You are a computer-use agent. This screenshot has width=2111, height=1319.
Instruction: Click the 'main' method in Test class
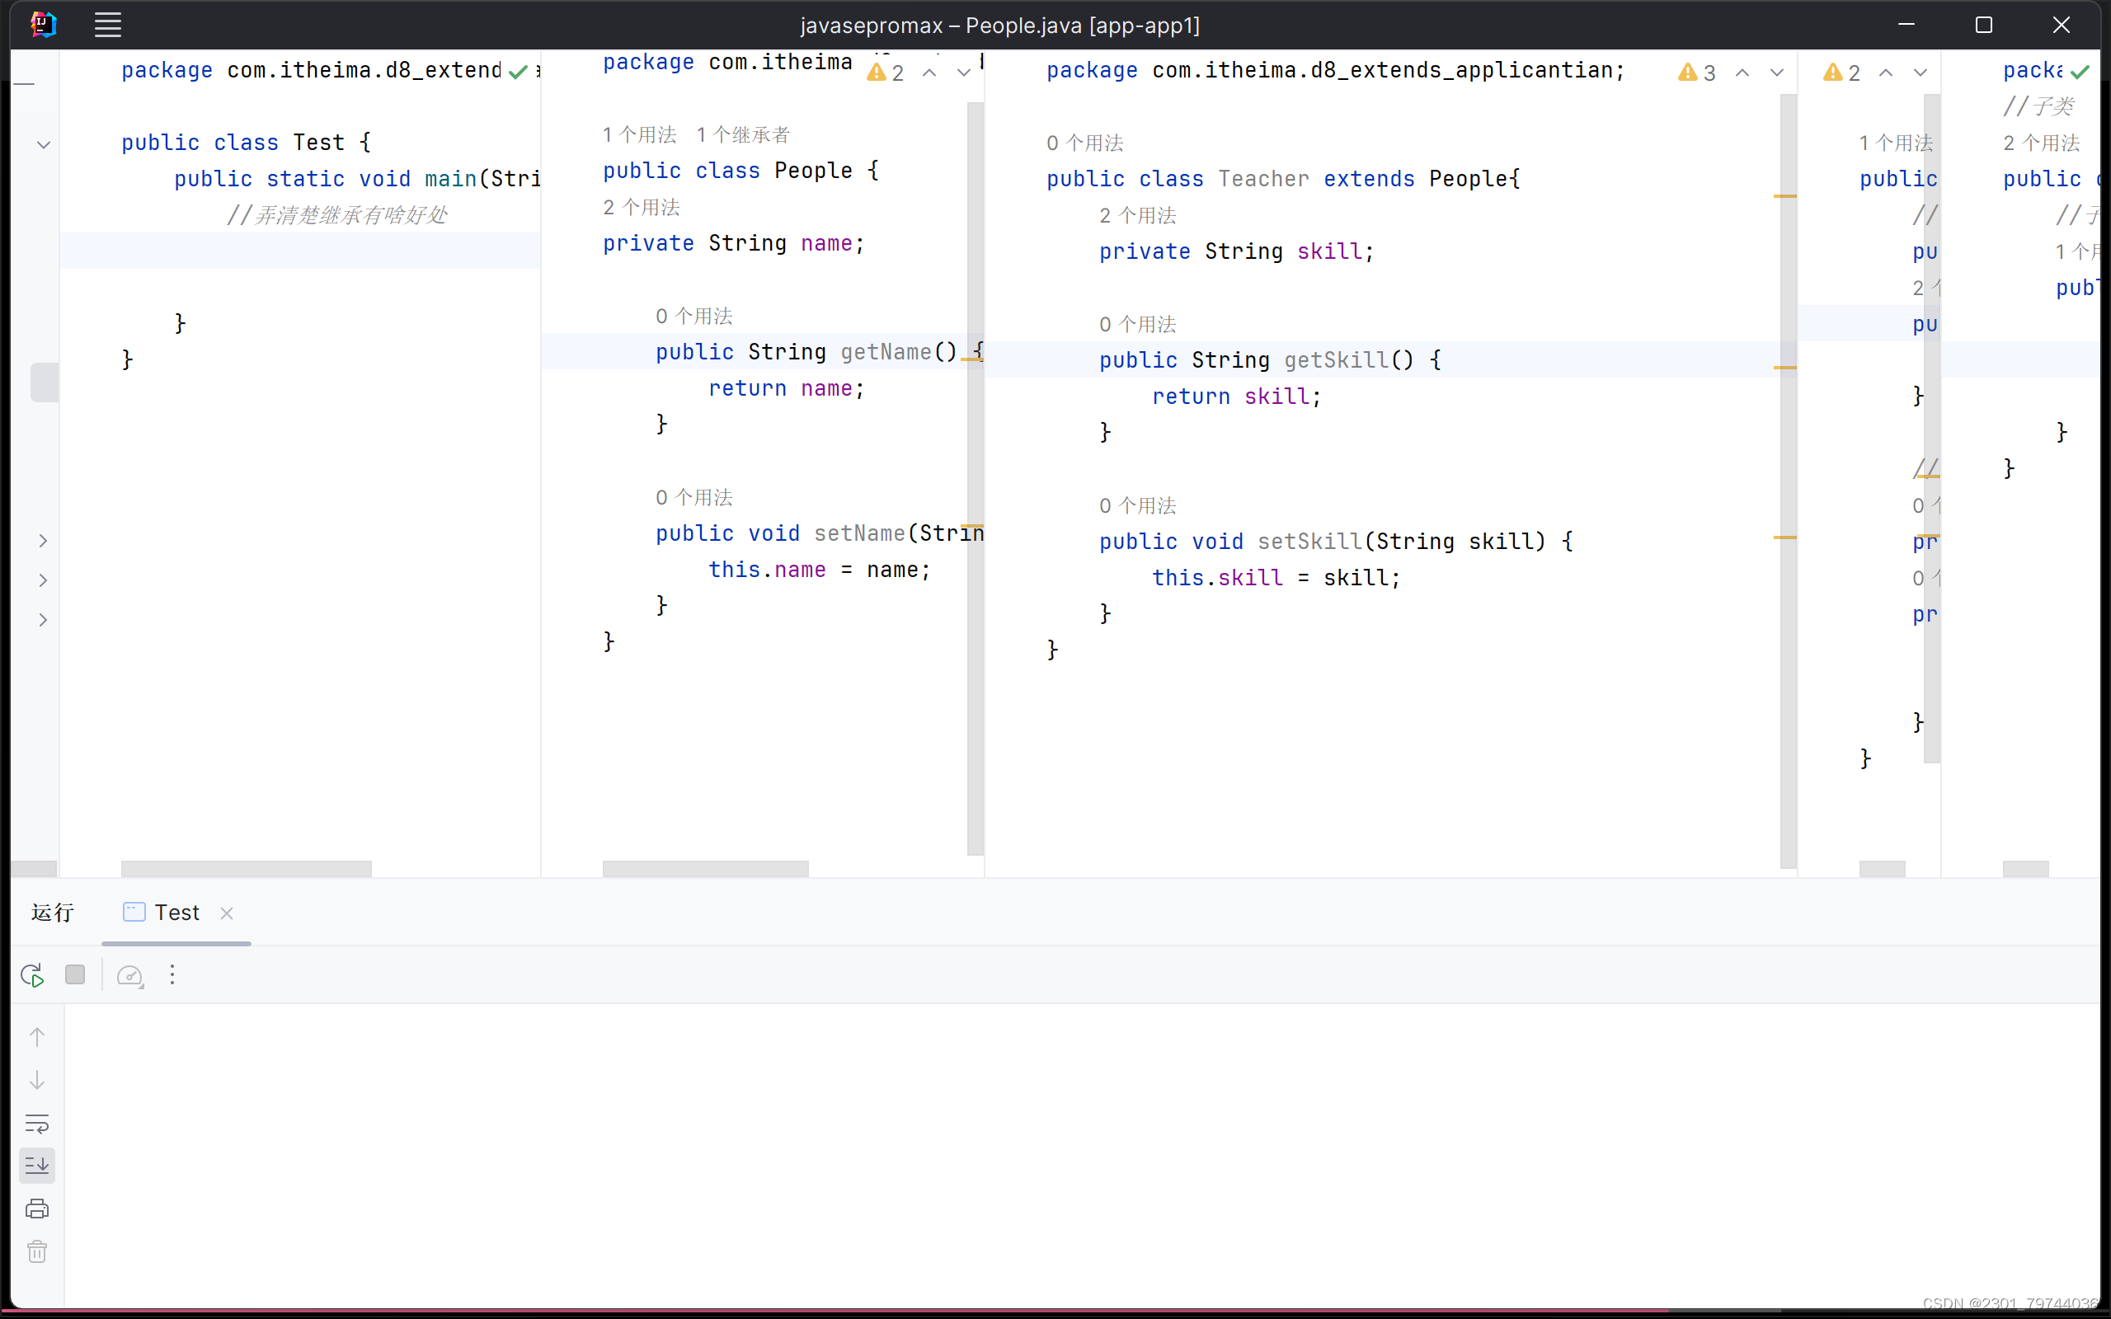tap(450, 179)
